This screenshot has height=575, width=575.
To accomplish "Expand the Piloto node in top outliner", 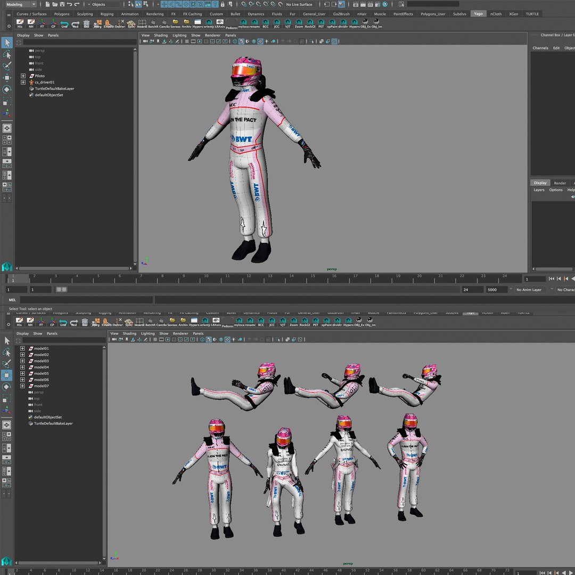I will point(23,76).
